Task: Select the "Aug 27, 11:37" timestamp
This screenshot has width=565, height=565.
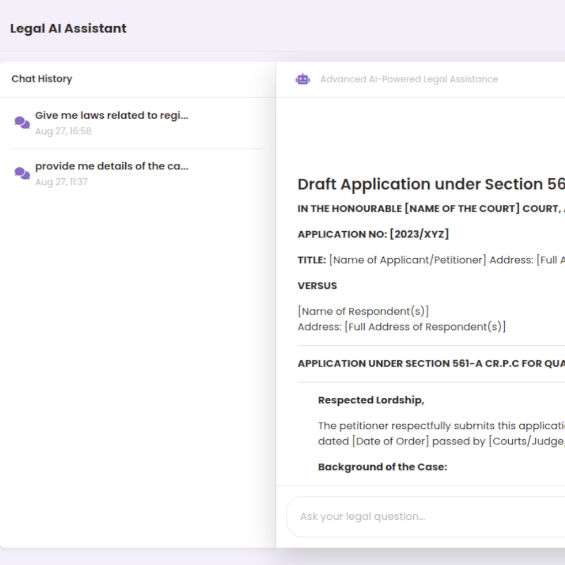Action: tap(61, 182)
